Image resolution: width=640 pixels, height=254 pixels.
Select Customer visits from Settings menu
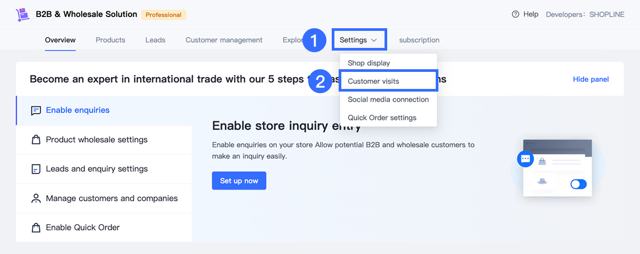(373, 81)
